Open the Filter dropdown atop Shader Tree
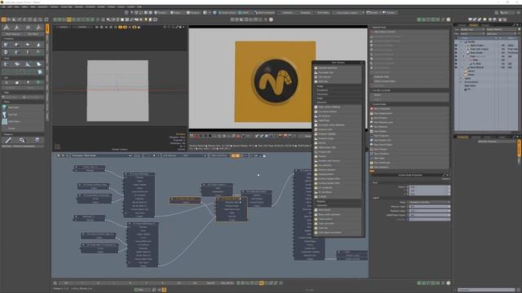The width and height of the screenshot is (522, 293). click(472, 33)
